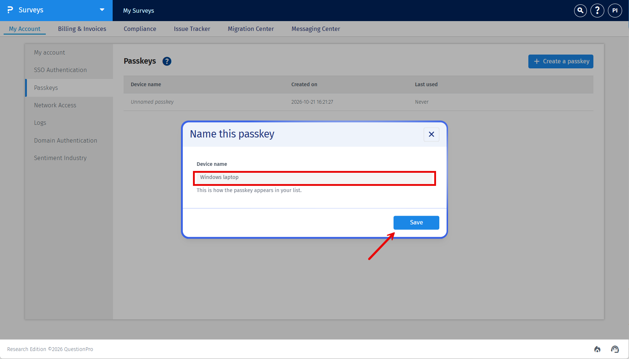629x359 pixels.
Task: Open Billing & Invoices tab
Action: (x=82, y=29)
